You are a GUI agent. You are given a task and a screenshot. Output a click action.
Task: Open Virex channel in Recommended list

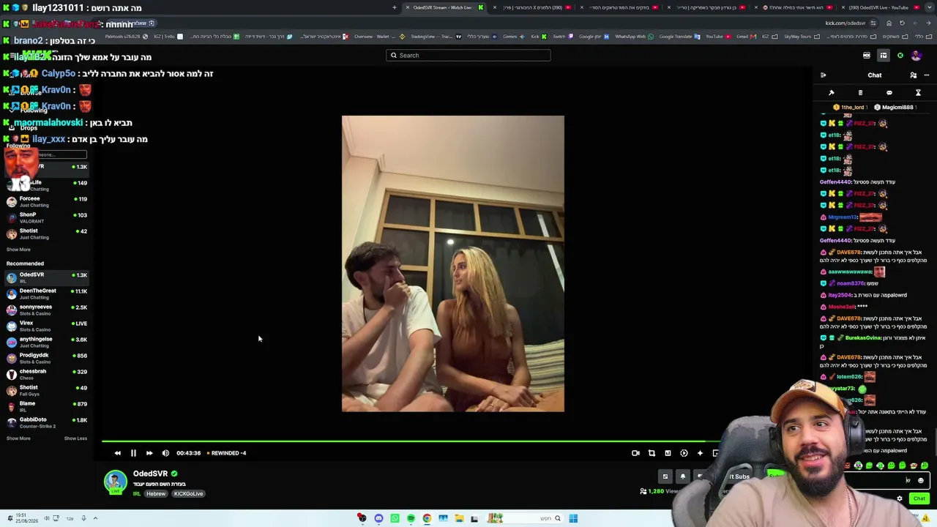tap(47, 326)
